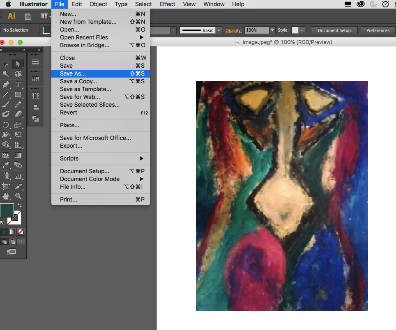396x330 pixels.
Task: Select the Type tool
Action: [x=18, y=84]
